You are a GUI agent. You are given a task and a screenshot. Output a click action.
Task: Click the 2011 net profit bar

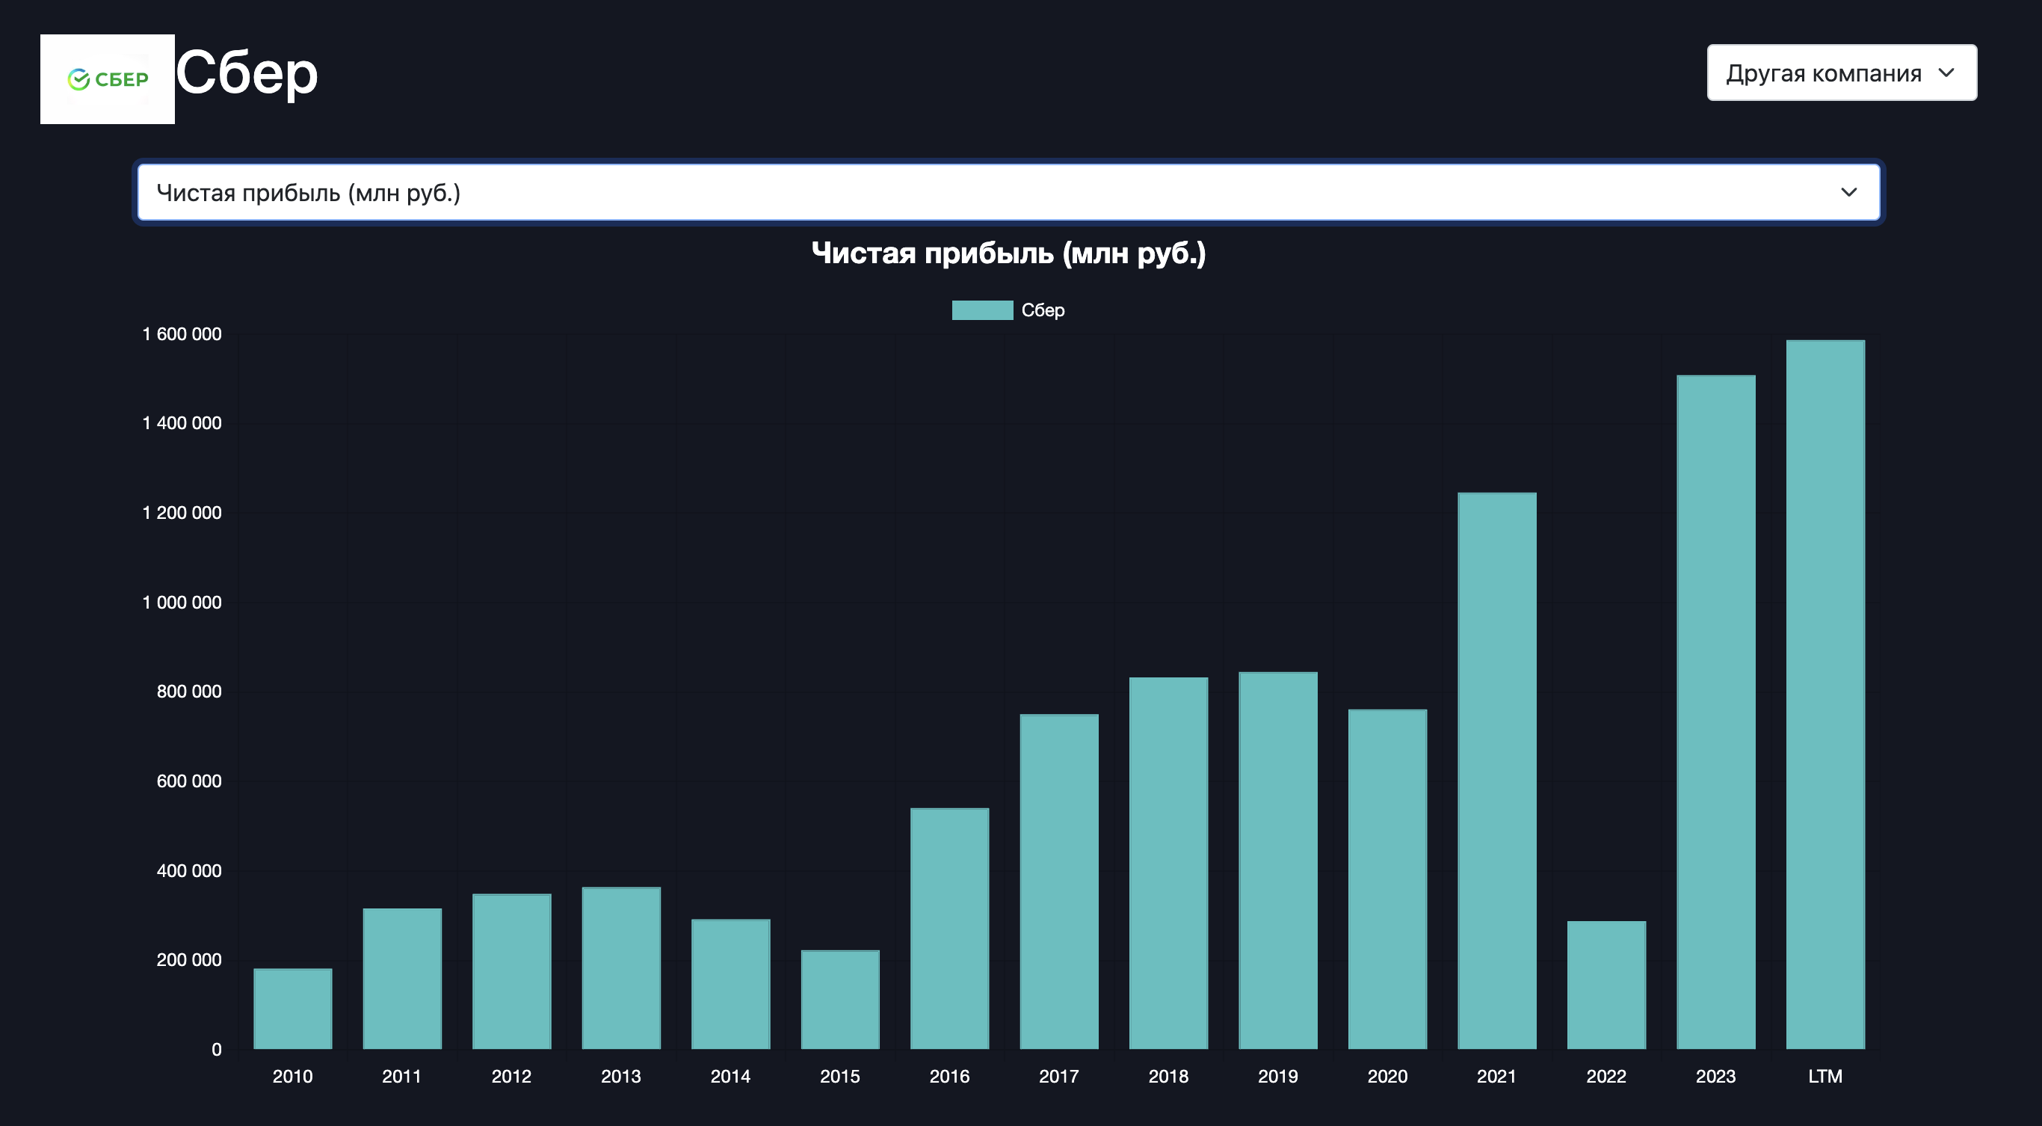402,979
